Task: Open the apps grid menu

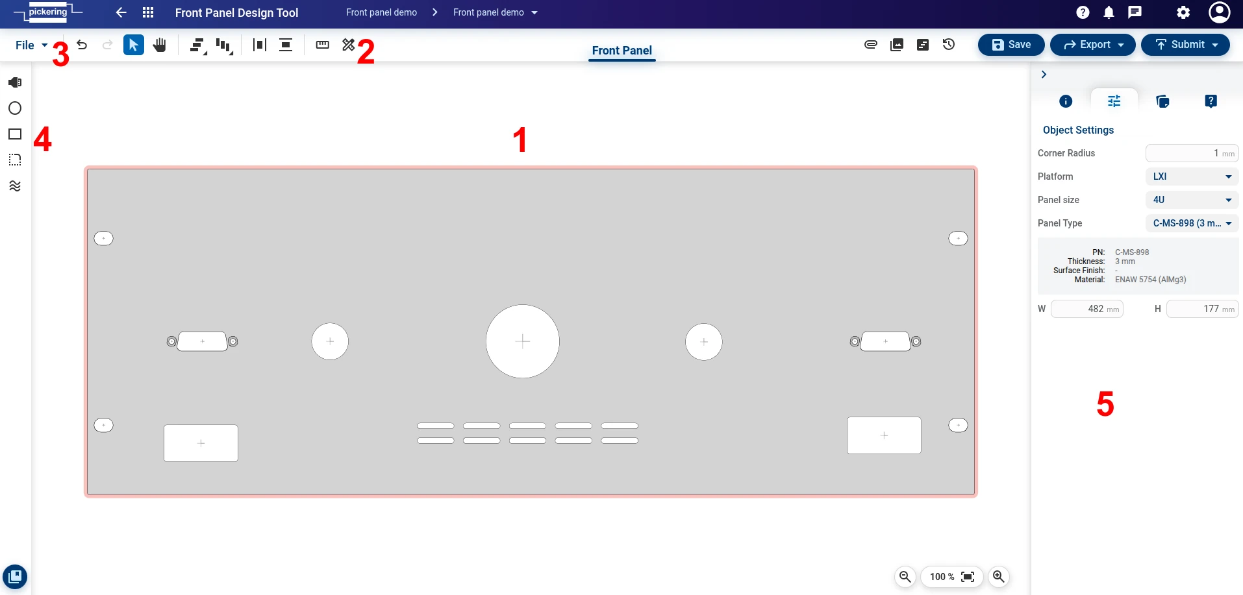Action: tap(148, 12)
